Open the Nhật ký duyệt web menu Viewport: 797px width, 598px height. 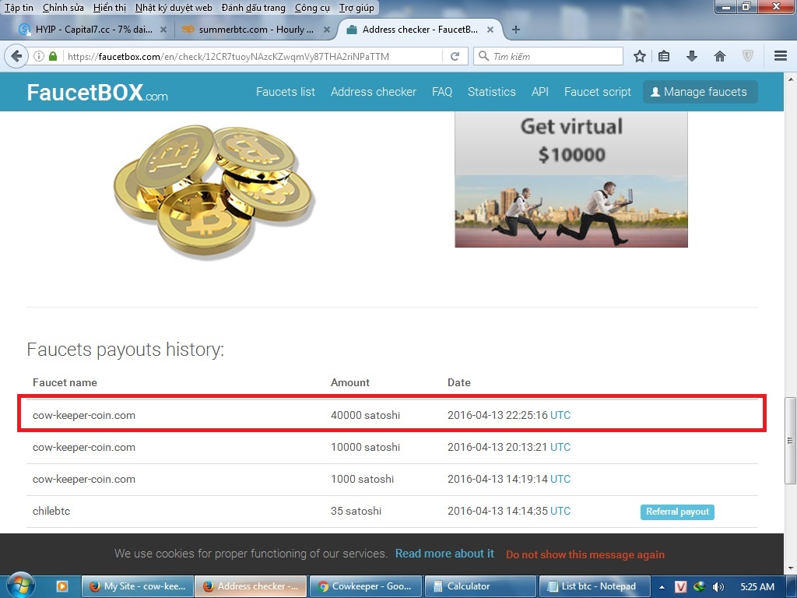[174, 8]
